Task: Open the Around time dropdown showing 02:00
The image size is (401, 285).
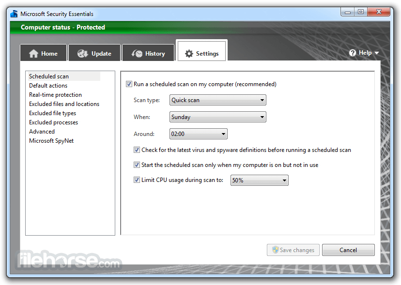Action: point(198,134)
